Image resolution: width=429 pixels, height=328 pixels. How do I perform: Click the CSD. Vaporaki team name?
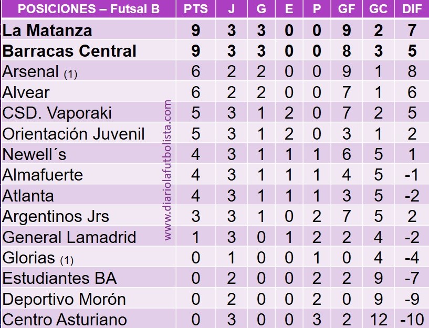tap(57, 113)
